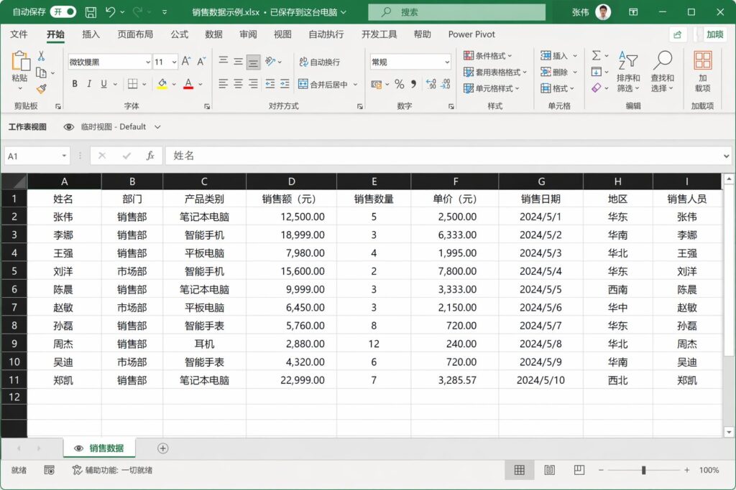Image resolution: width=736 pixels, height=490 pixels.
Task: Open Sort and Filter (排序和筛选)
Action: point(628,72)
